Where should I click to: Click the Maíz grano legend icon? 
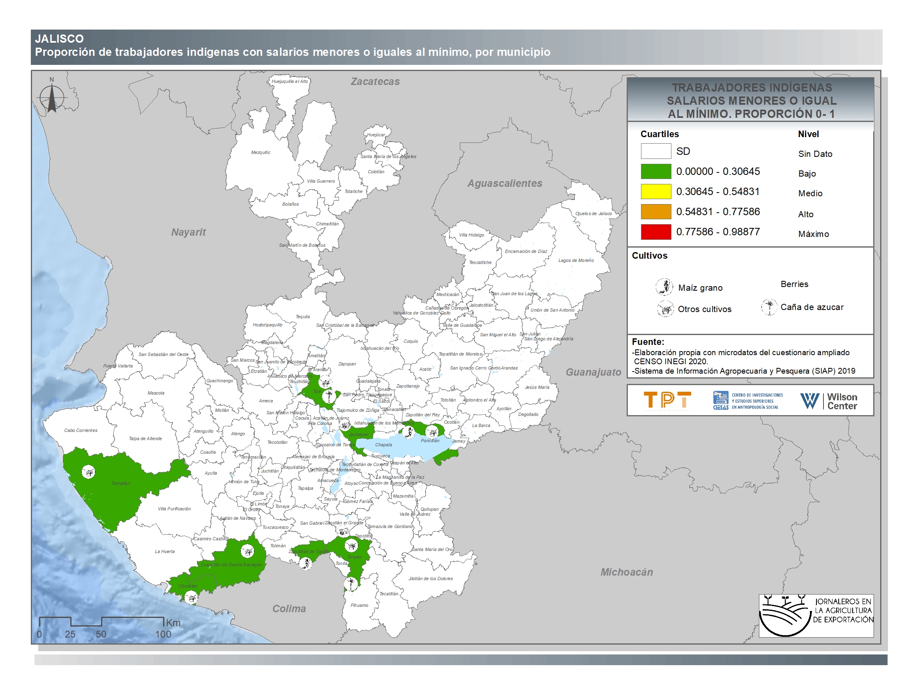pyautogui.click(x=664, y=287)
